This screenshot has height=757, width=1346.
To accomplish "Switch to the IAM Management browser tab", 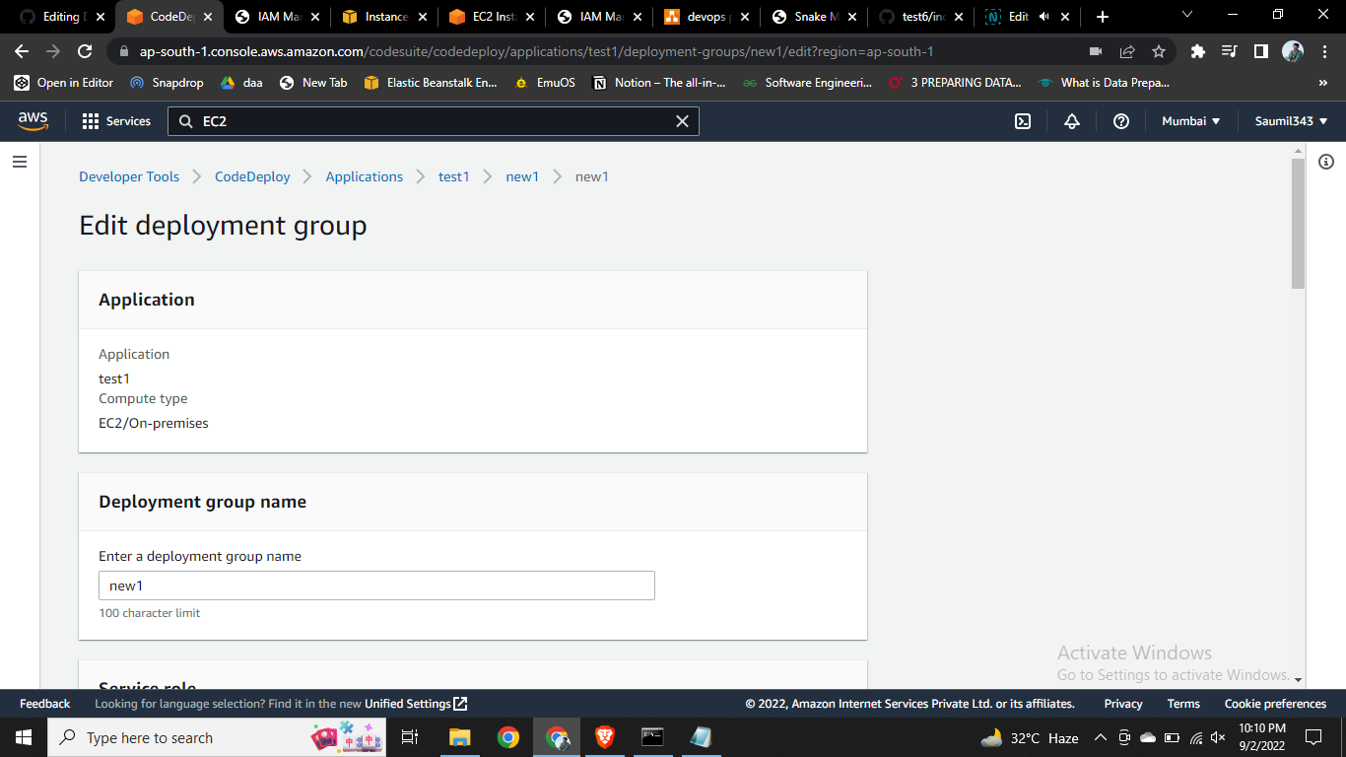I will (x=276, y=17).
